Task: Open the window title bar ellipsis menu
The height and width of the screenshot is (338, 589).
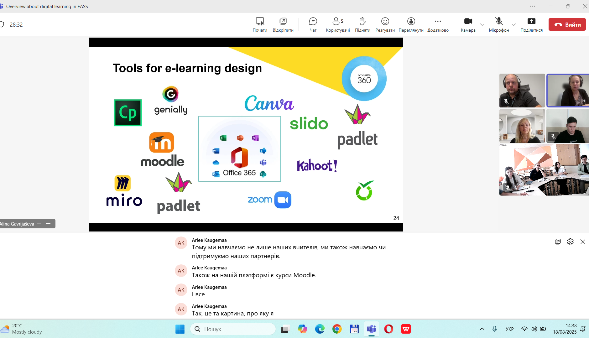Action: click(533, 6)
